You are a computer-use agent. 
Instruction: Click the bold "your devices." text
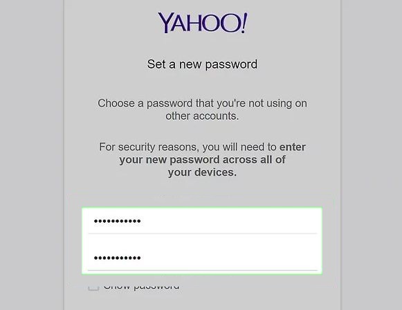coord(202,172)
